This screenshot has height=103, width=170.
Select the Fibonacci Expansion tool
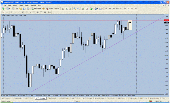point(41,12)
